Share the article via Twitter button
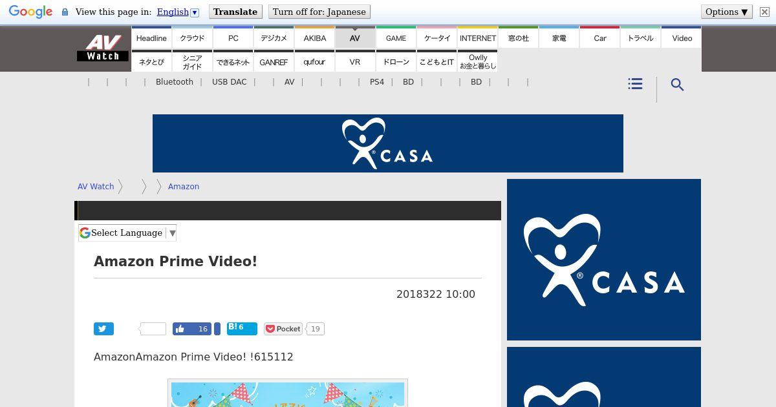The image size is (776, 407). (103, 329)
